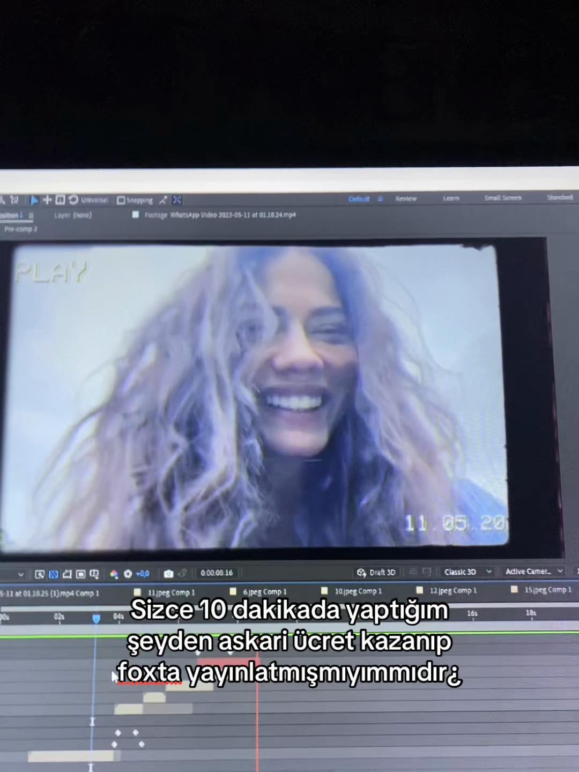Click 18s mark on time ruler
Image resolution: width=579 pixels, height=772 pixels.
pos(531,613)
